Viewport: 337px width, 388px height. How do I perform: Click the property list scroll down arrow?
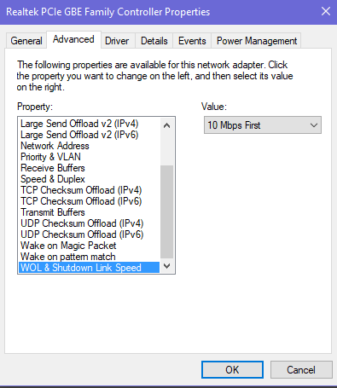coord(167,266)
